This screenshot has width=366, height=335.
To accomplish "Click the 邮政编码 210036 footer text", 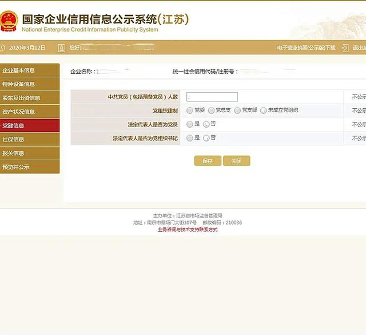I will (222, 223).
